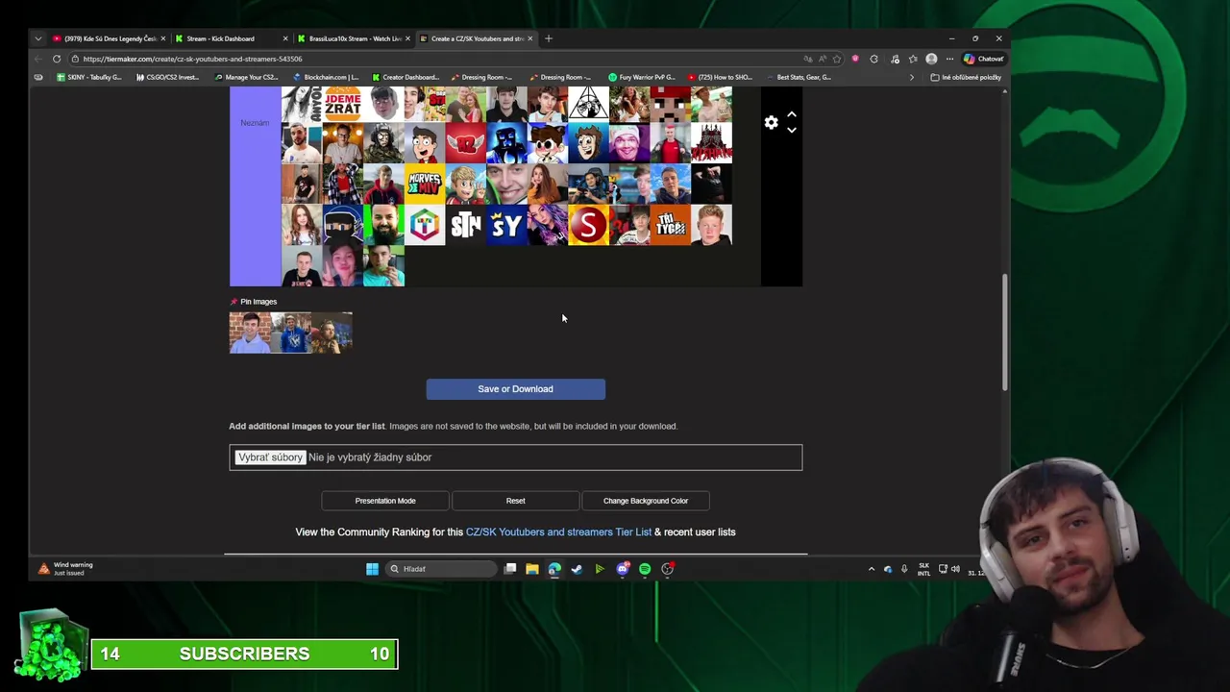The height and width of the screenshot is (692, 1230).
Task: Select the black ninja avatar tile
Action: tap(343, 225)
